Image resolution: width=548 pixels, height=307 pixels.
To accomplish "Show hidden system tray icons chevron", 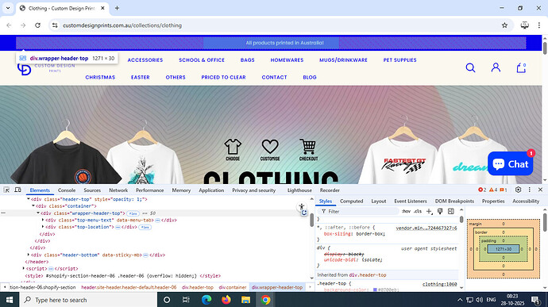I will coord(460,300).
